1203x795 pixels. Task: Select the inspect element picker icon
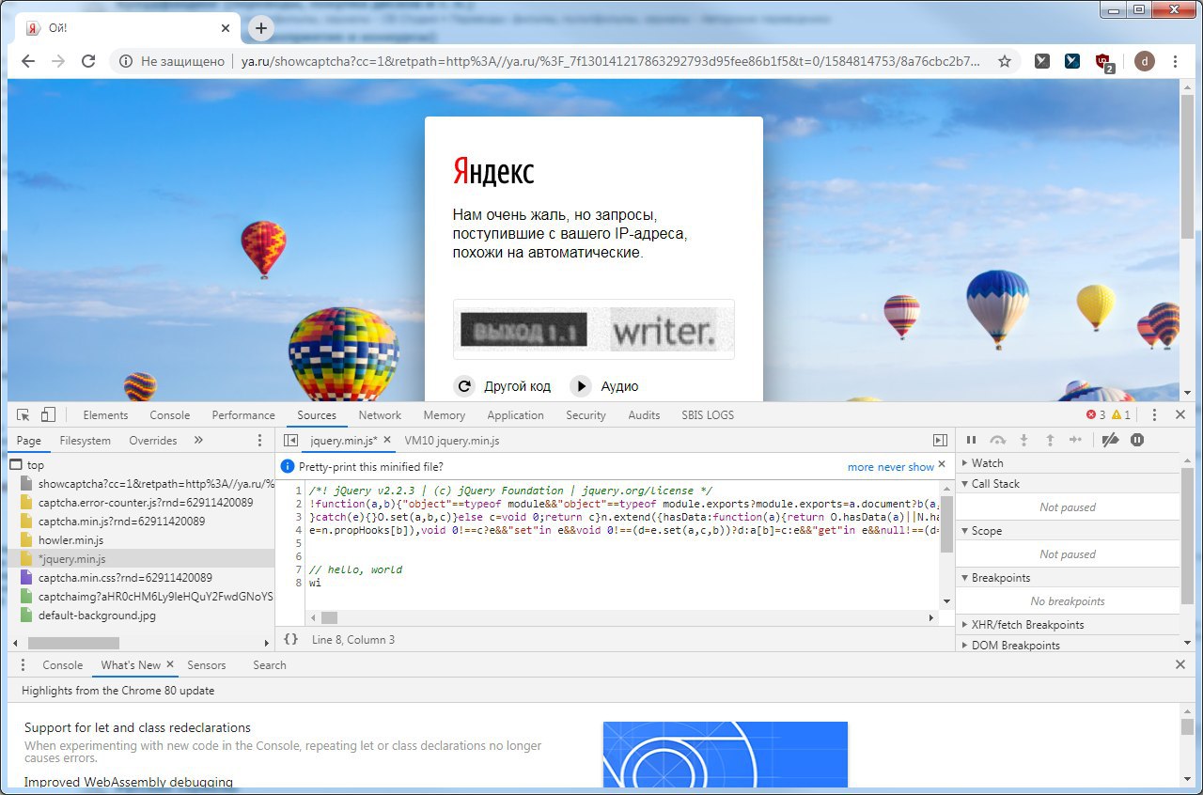pos(23,414)
